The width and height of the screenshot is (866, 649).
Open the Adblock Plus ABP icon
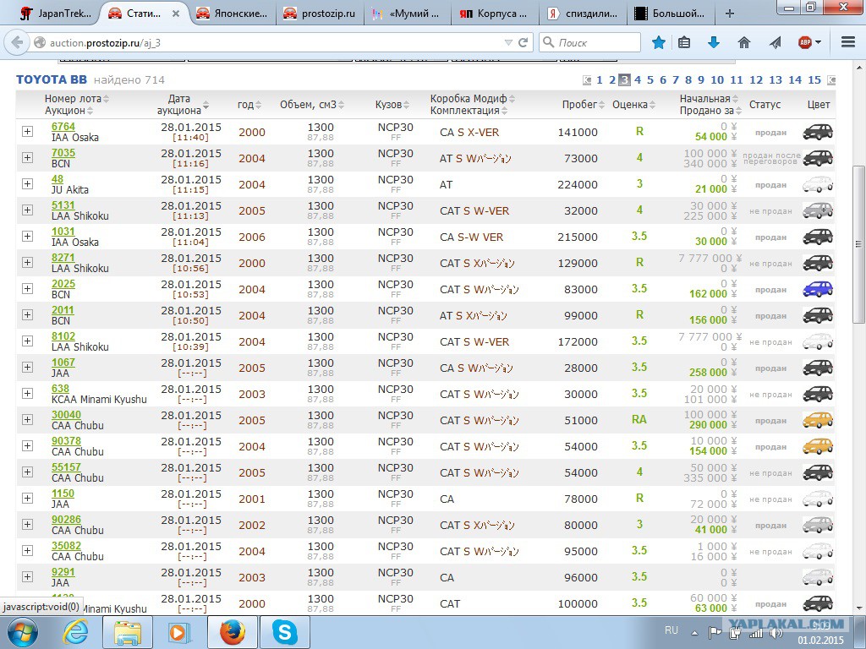805,42
